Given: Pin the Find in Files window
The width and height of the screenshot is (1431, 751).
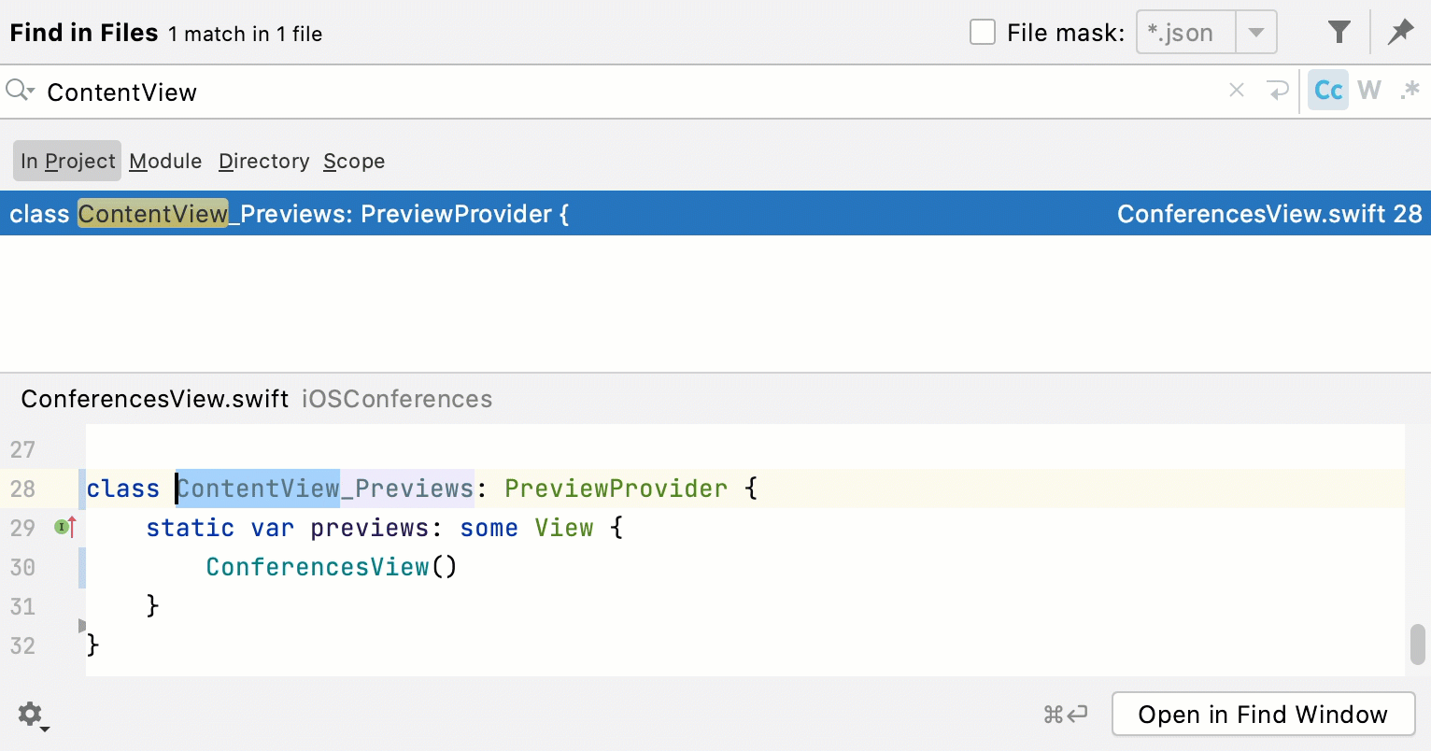Looking at the screenshot, I should [x=1400, y=33].
